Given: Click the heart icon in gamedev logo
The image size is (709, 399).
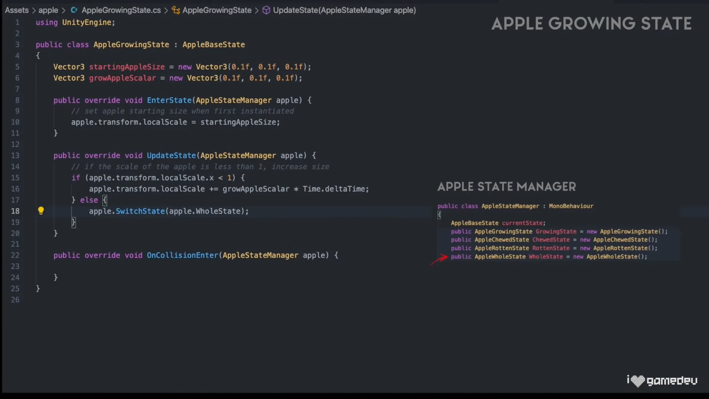Looking at the screenshot, I should click(638, 381).
